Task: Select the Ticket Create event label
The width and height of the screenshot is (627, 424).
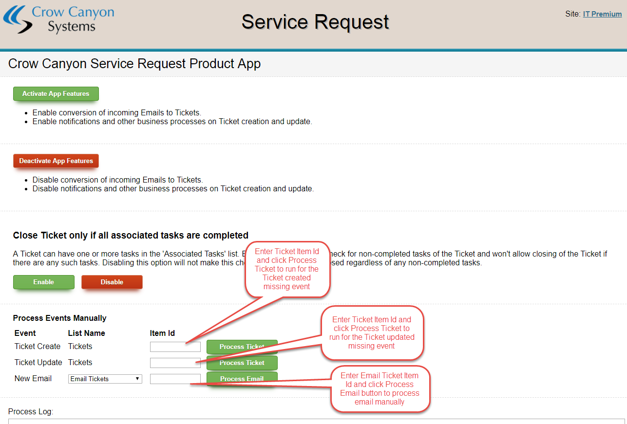Action: (38, 347)
